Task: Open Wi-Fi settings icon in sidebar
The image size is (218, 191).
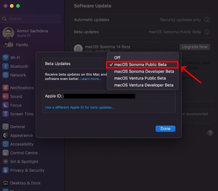Action: click(5, 58)
